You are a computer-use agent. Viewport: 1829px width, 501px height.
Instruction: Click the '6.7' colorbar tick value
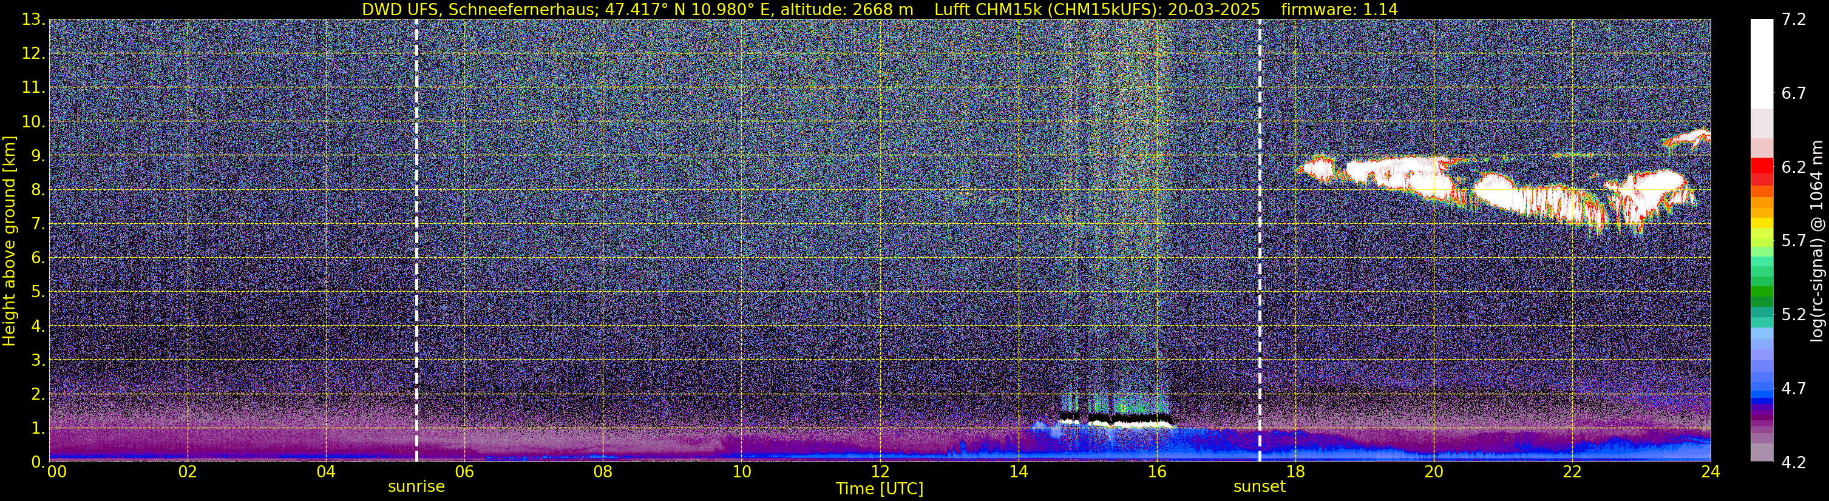[x=1794, y=93]
